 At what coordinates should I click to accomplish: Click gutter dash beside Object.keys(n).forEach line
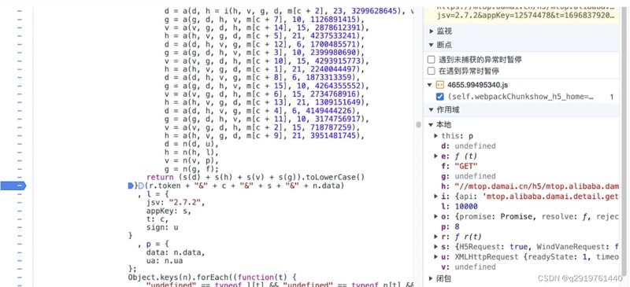20,278
